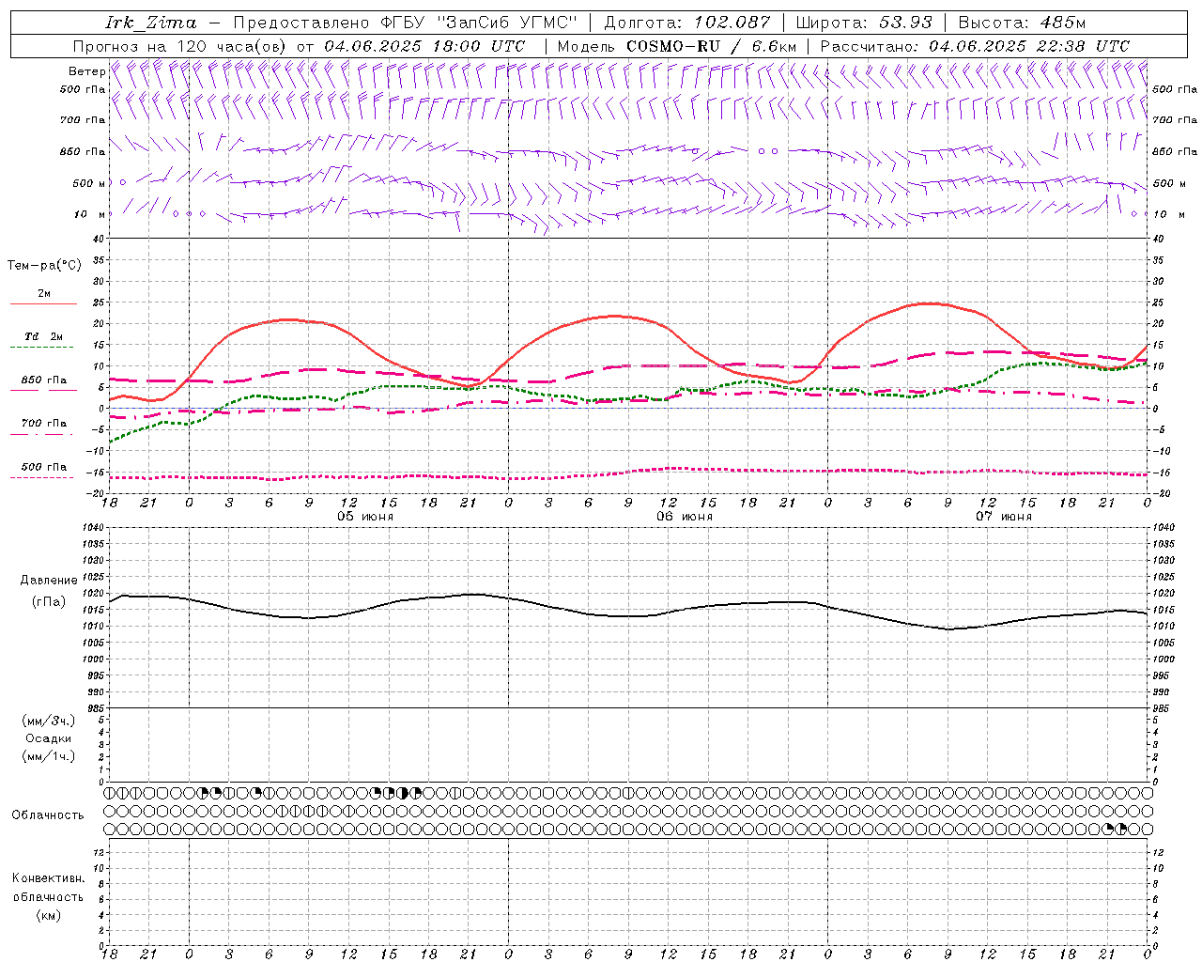The height and width of the screenshot is (962, 1202).
Task: Click the Тем-ра(°C) panel label
Action: pyautogui.click(x=44, y=266)
